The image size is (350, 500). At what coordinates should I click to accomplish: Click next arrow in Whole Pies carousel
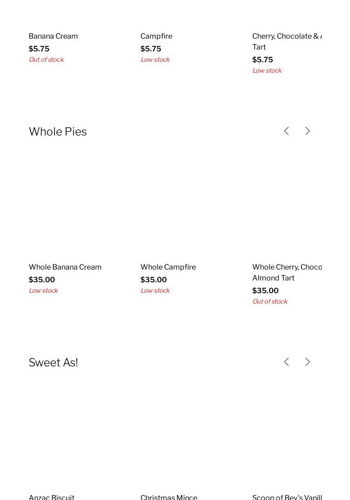[308, 131]
